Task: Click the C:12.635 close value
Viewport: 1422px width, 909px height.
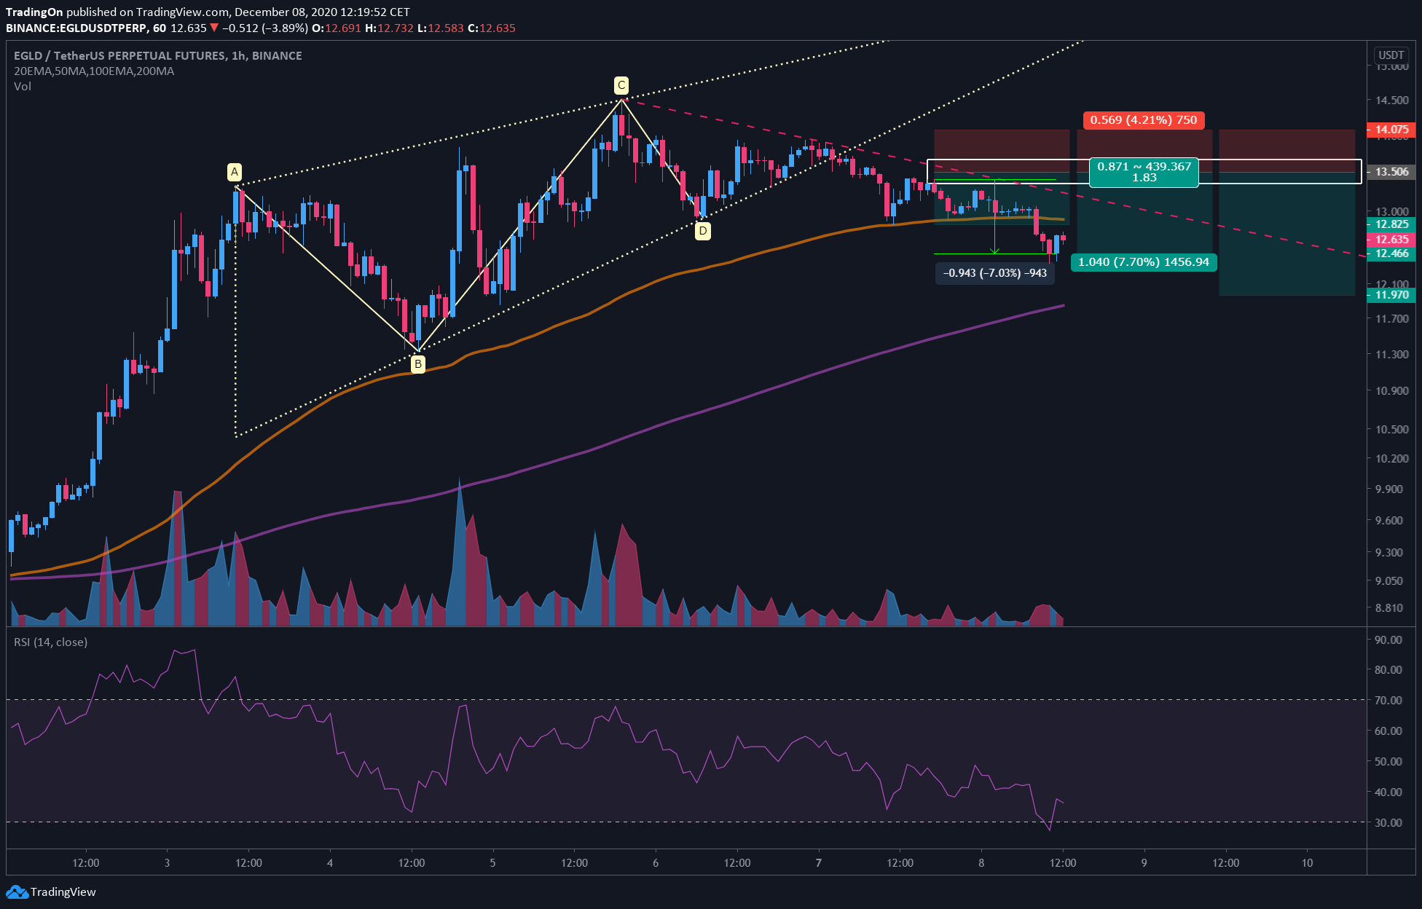Action: (492, 28)
